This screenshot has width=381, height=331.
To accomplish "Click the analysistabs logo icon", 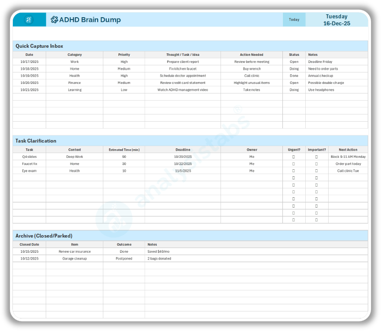I will [29, 20].
